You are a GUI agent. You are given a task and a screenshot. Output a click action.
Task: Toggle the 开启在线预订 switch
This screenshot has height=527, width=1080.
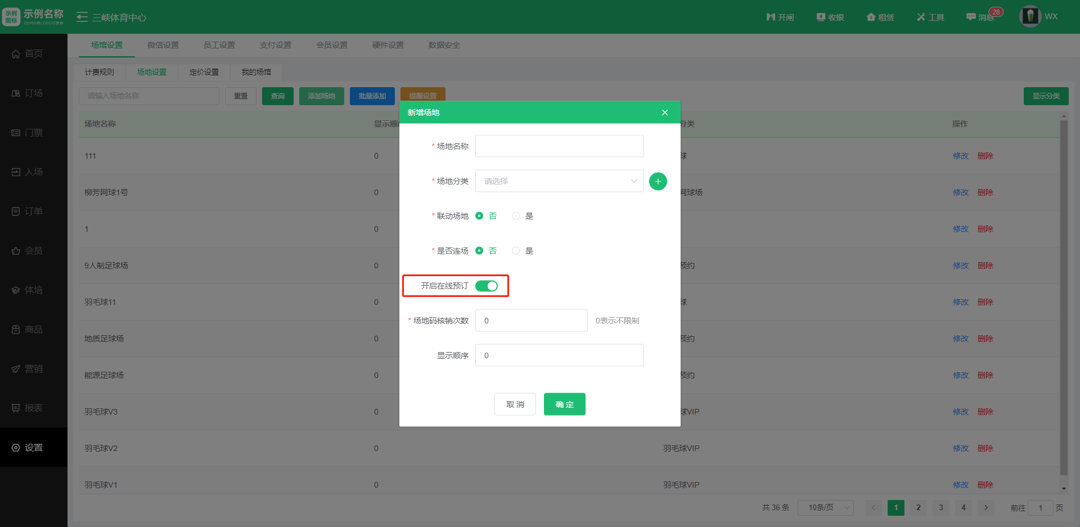(487, 286)
